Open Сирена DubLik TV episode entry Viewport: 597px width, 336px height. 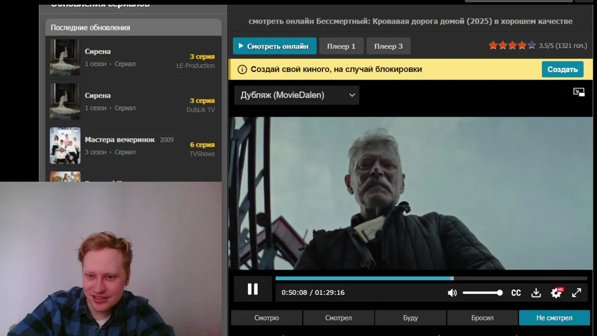click(133, 101)
